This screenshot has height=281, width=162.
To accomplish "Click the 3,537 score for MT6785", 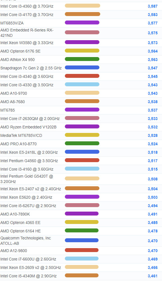I will [153, 110].
